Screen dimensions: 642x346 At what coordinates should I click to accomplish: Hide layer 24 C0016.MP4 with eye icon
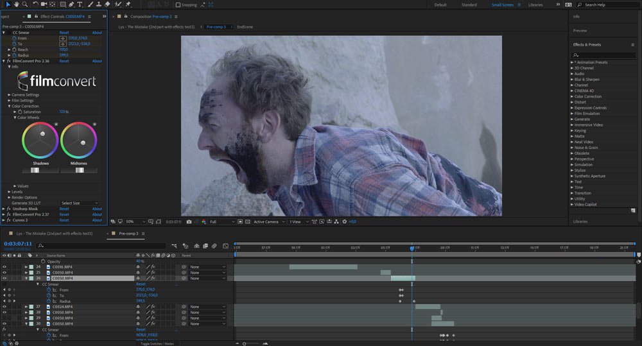tap(4, 267)
